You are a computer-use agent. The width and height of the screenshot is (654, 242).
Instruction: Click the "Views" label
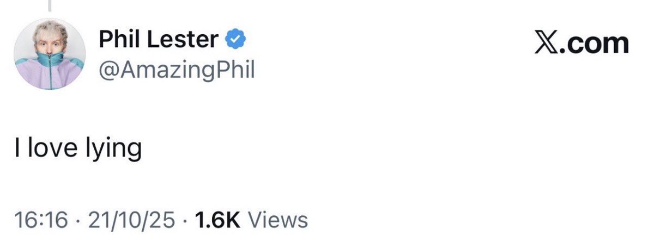[x=278, y=220]
